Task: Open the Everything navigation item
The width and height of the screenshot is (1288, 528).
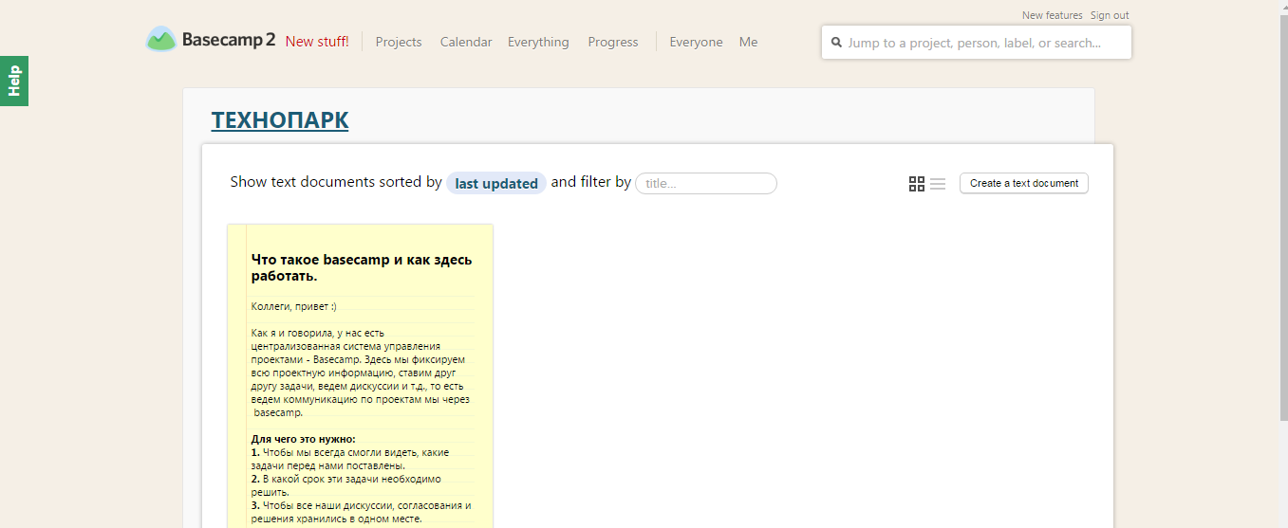Action: coord(538,42)
